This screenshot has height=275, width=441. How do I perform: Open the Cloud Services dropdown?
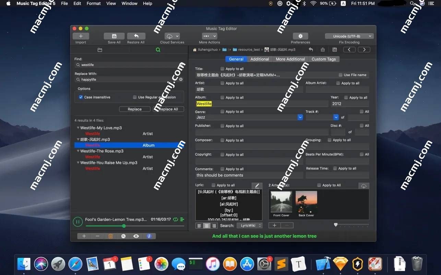172,36
